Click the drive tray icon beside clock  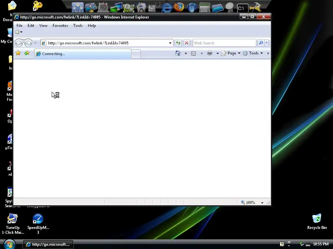(308, 244)
